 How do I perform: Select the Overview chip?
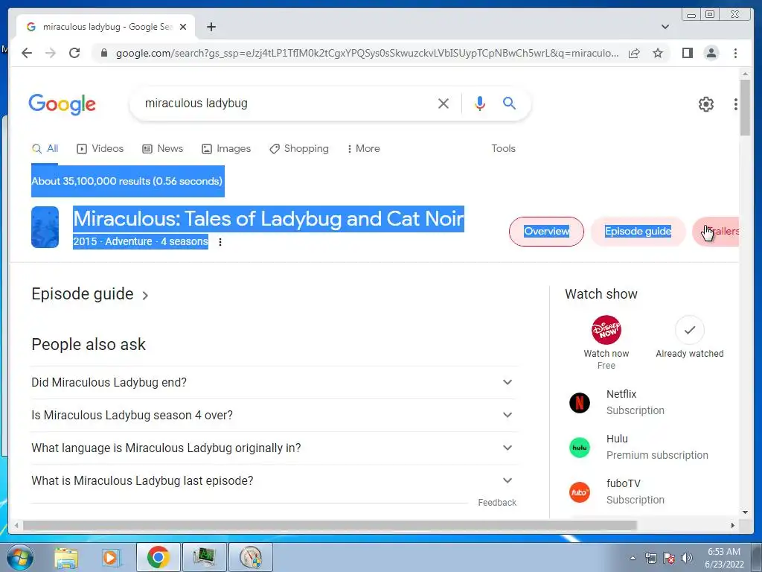pos(546,232)
